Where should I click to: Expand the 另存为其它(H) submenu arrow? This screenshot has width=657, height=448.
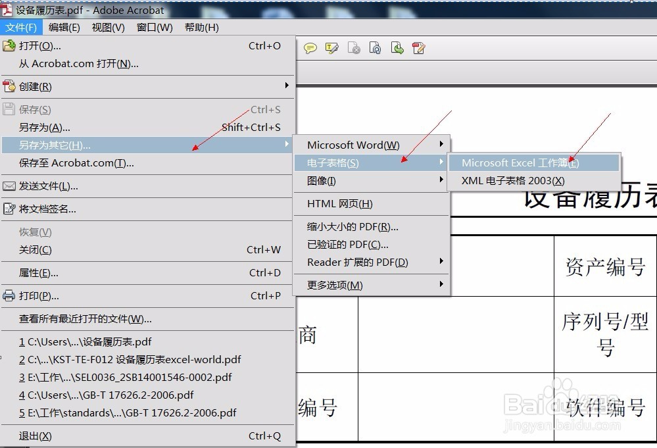[x=287, y=144]
